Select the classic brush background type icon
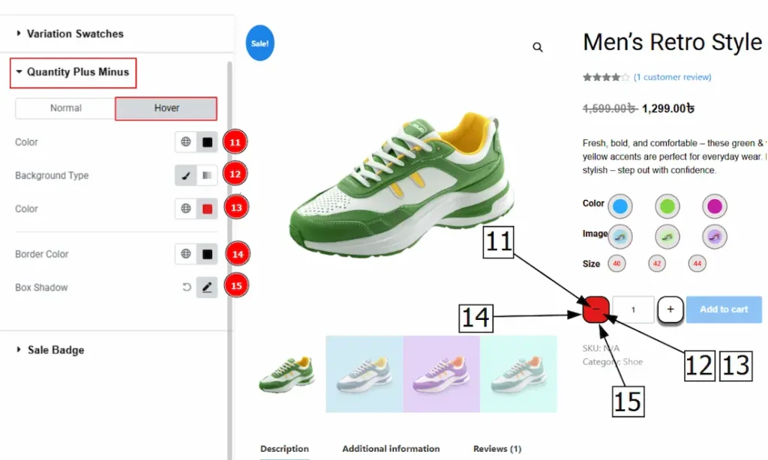Screen dimensions: 768x460 pyautogui.click(x=186, y=175)
